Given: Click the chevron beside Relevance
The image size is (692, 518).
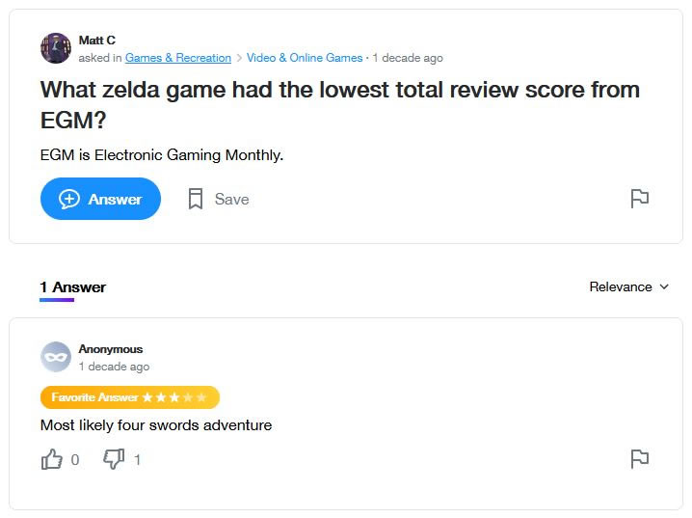Looking at the screenshot, I should click(x=664, y=287).
